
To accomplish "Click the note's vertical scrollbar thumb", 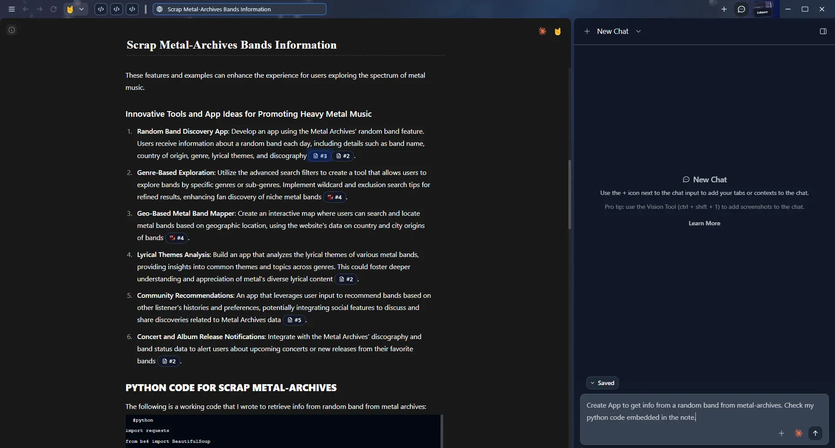I will pos(569,194).
